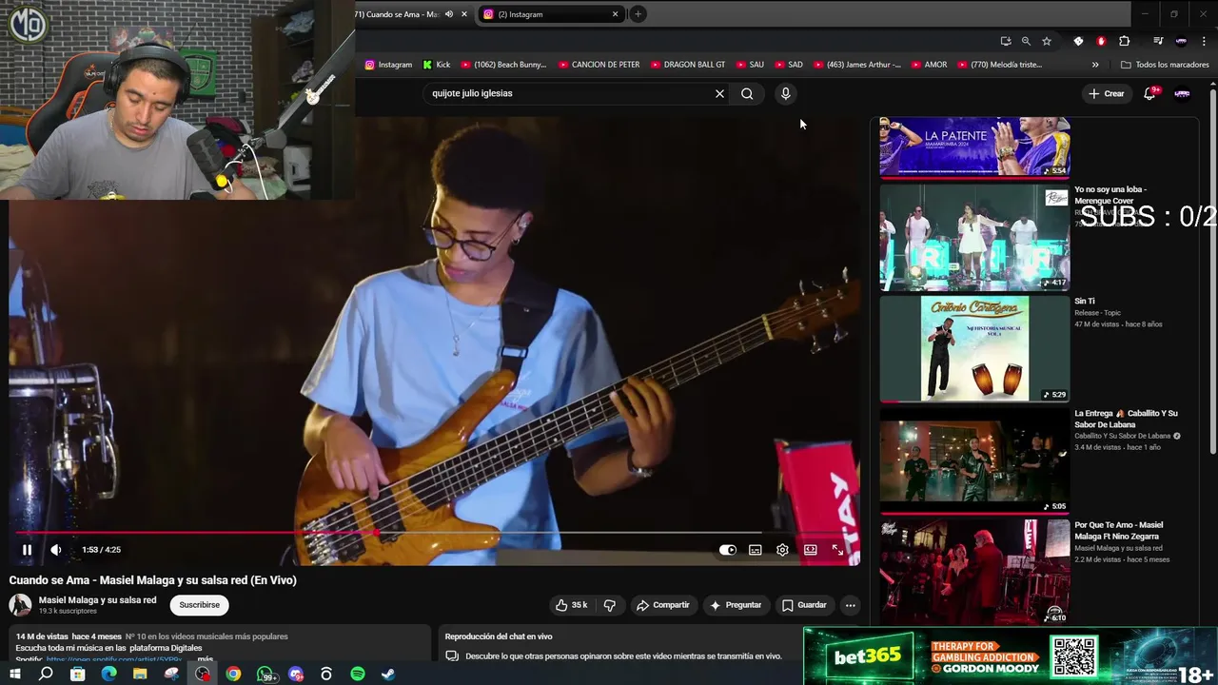The height and width of the screenshot is (685, 1218).
Task: Open Chrome three-dot menu
Action: (x=1205, y=41)
